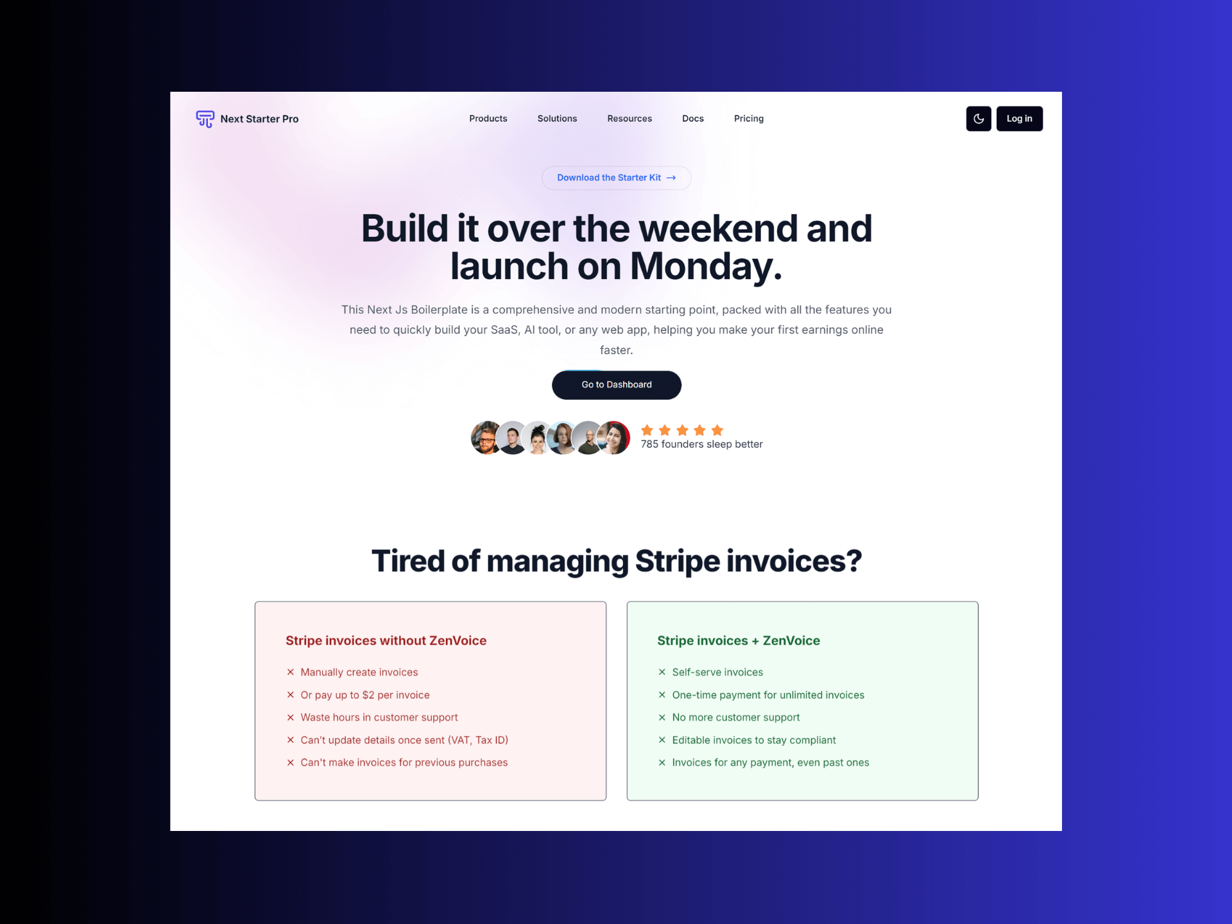Viewport: 1232px width, 924px height.
Task: Click 'Waste hours in customer support' text
Action: [x=379, y=717]
